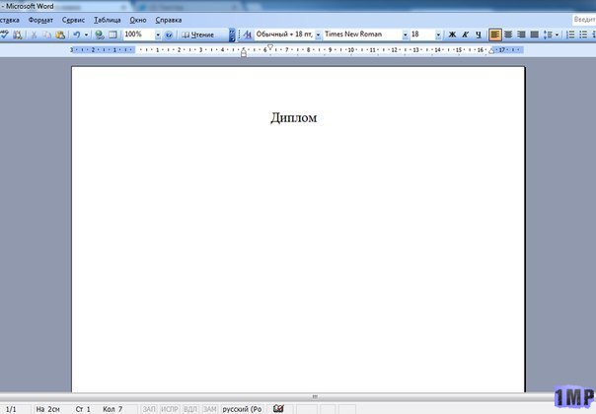Align text to the left
Image resolution: width=596 pixels, height=414 pixels.
pyautogui.click(x=495, y=34)
